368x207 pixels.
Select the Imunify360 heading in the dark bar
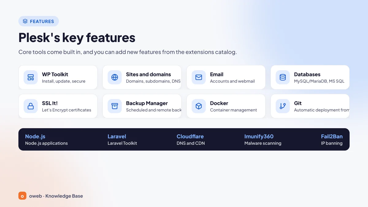pos(259,136)
